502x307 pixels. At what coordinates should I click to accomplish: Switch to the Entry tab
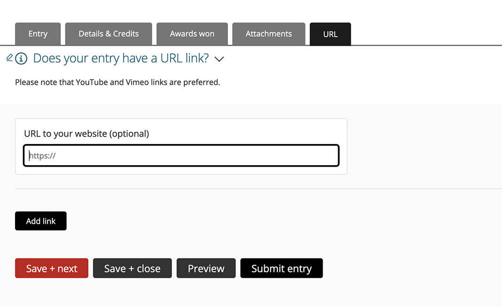(x=38, y=34)
